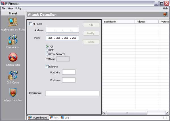Select the Other Protocol radio button

(47, 54)
